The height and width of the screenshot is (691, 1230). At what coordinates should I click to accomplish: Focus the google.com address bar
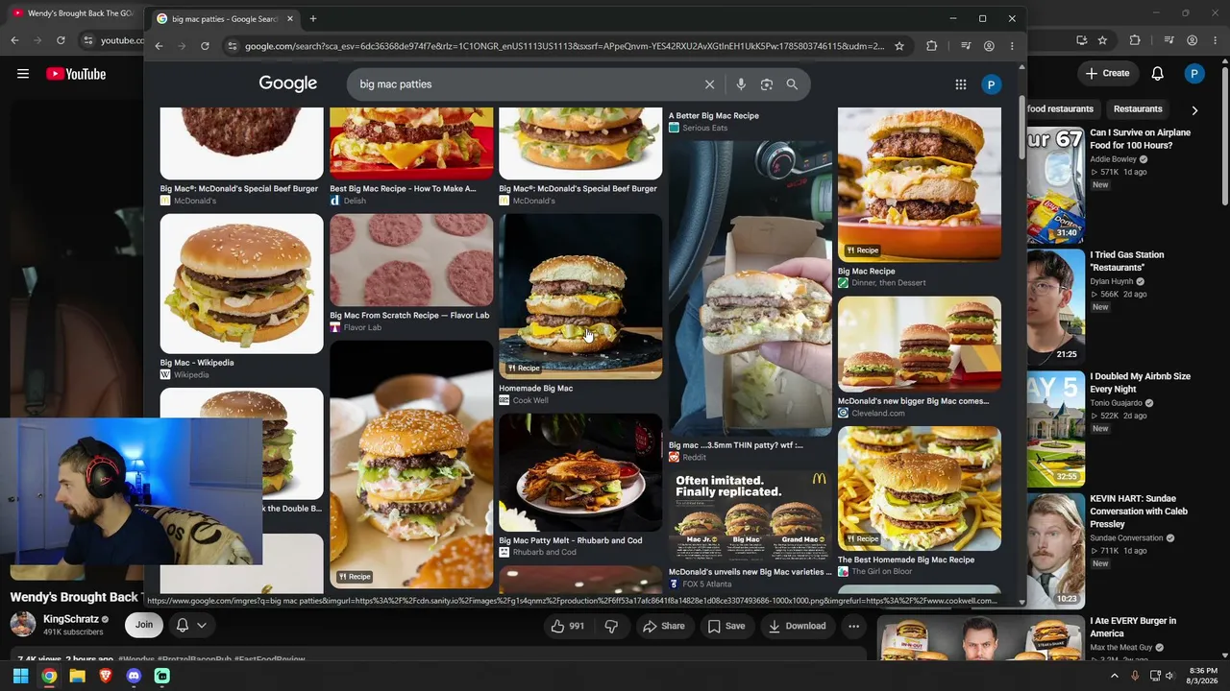[x=564, y=46]
